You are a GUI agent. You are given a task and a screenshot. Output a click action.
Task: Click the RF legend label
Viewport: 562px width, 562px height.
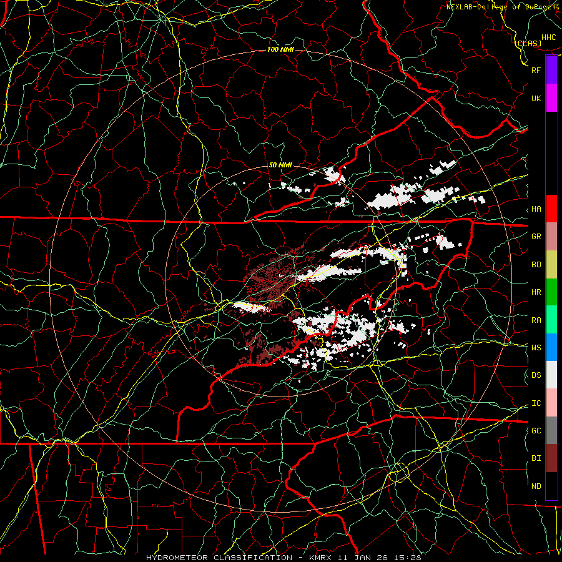pyautogui.click(x=536, y=70)
